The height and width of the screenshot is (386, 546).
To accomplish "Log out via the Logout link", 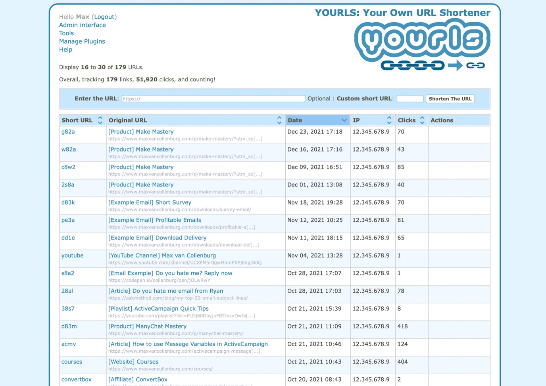I will coord(104,17).
